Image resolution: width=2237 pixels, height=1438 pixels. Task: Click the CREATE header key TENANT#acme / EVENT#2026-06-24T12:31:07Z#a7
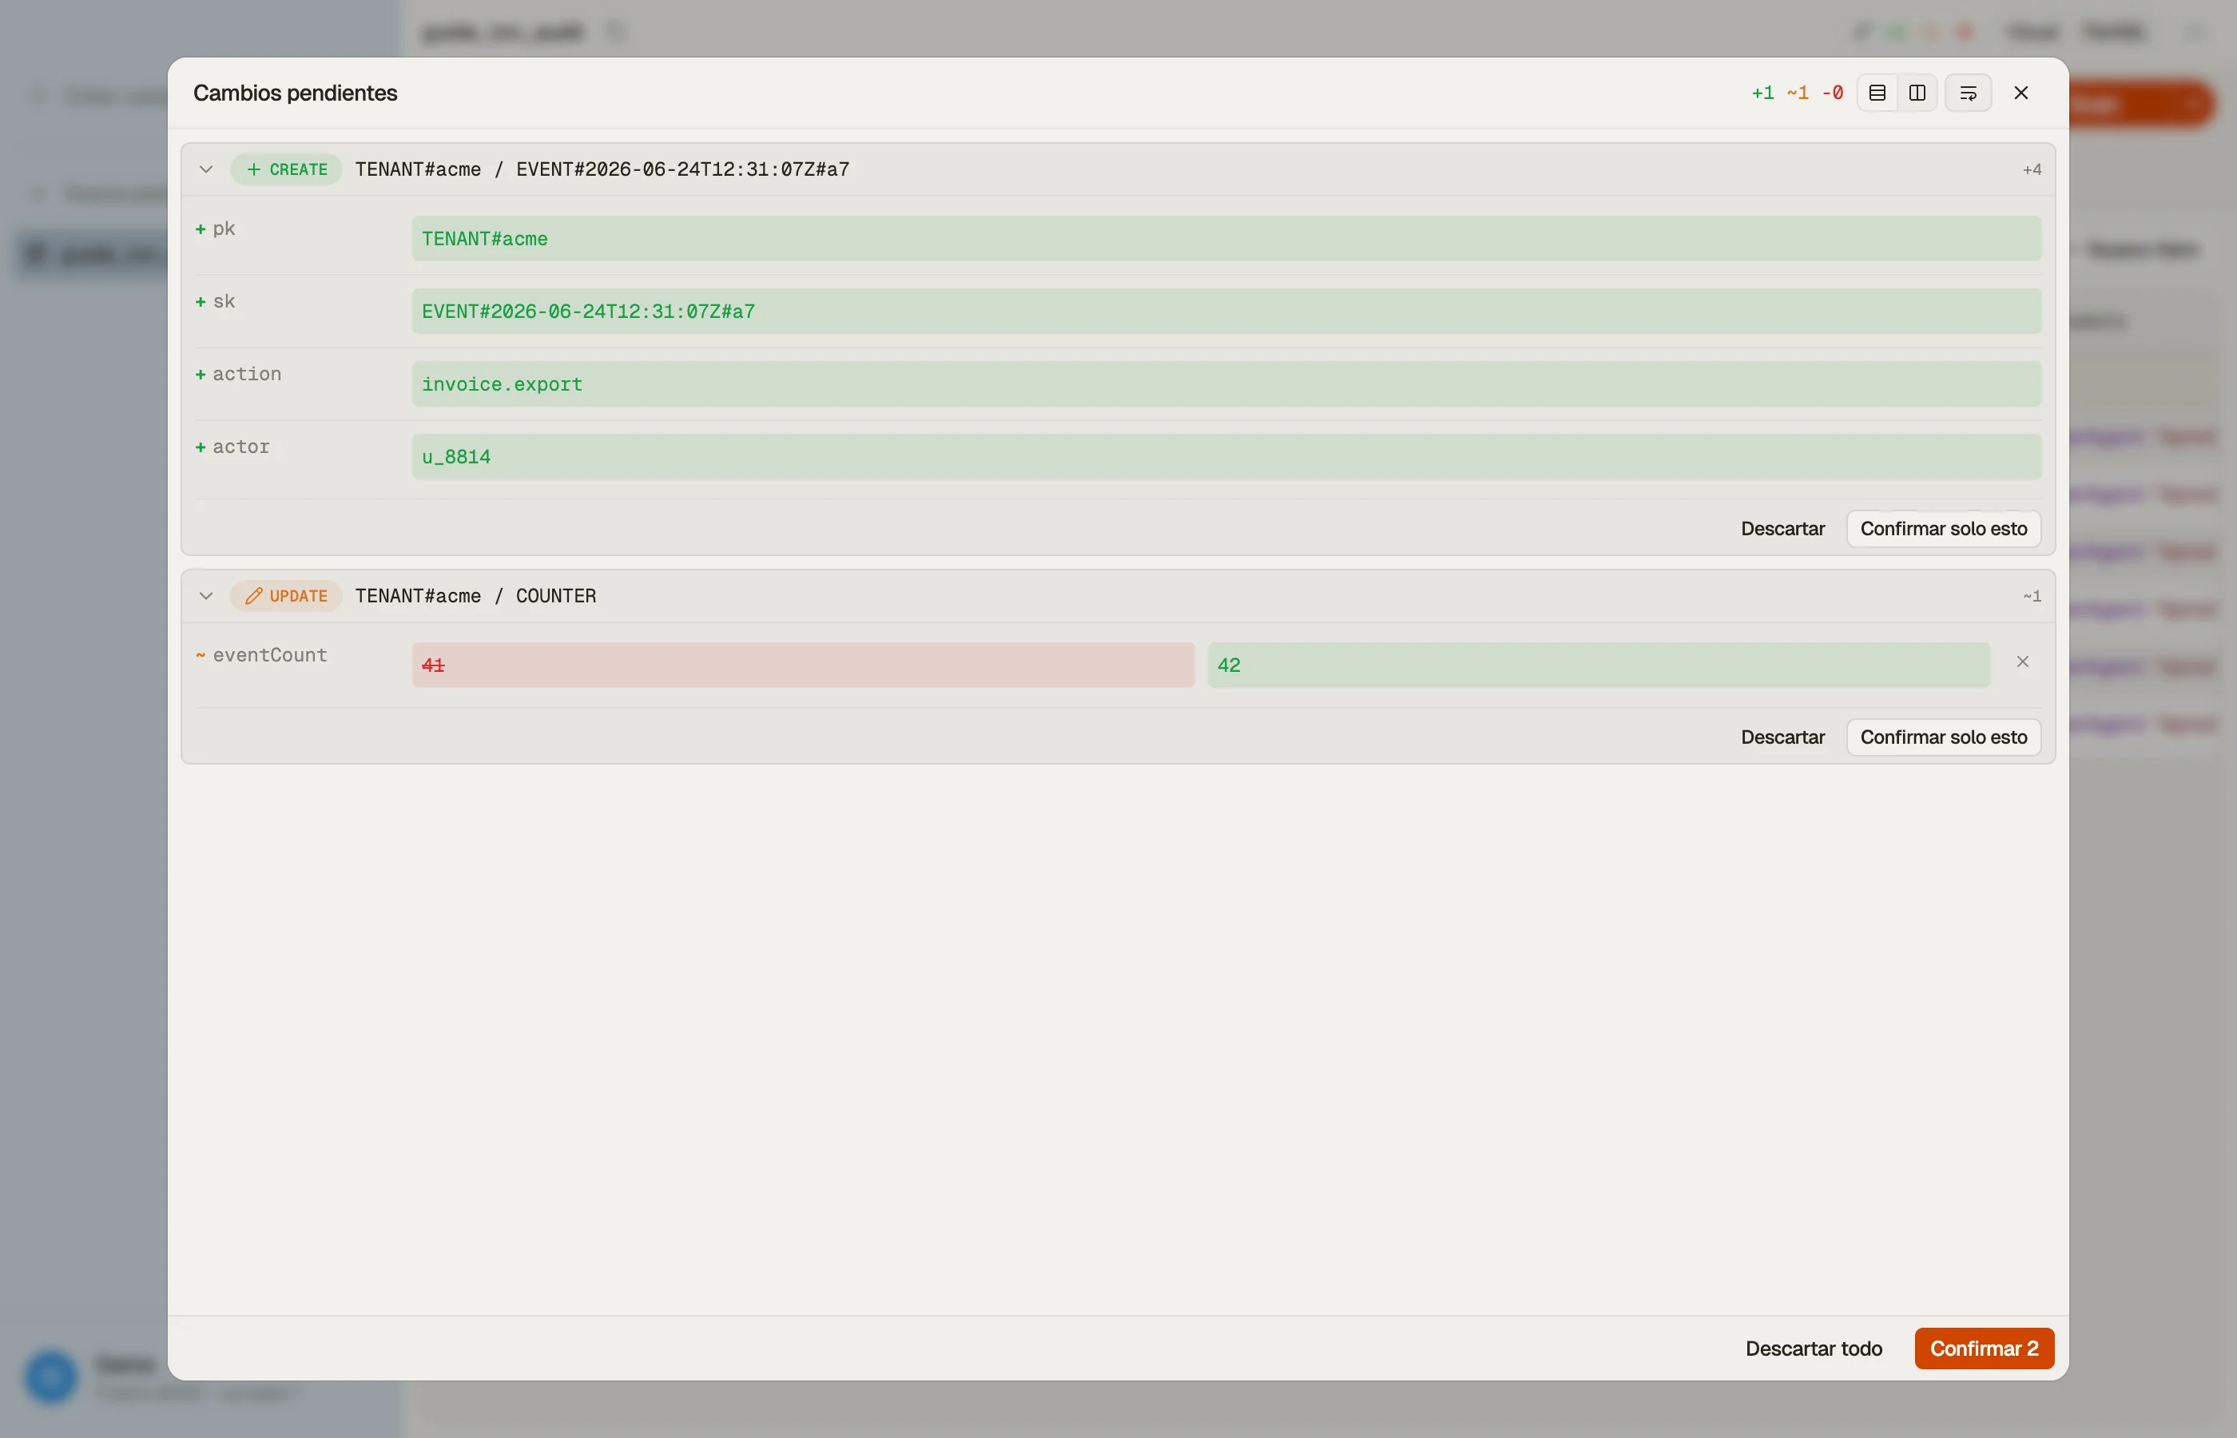[602, 169]
